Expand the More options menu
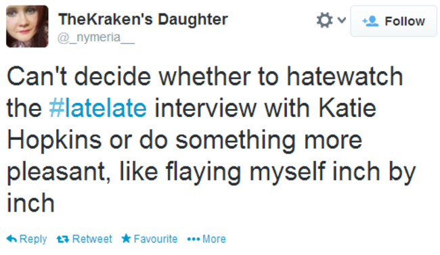440x255 pixels. (206, 239)
